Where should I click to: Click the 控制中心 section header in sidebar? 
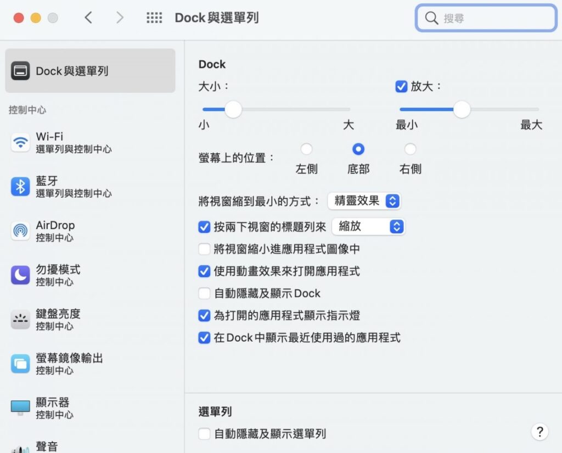27,110
